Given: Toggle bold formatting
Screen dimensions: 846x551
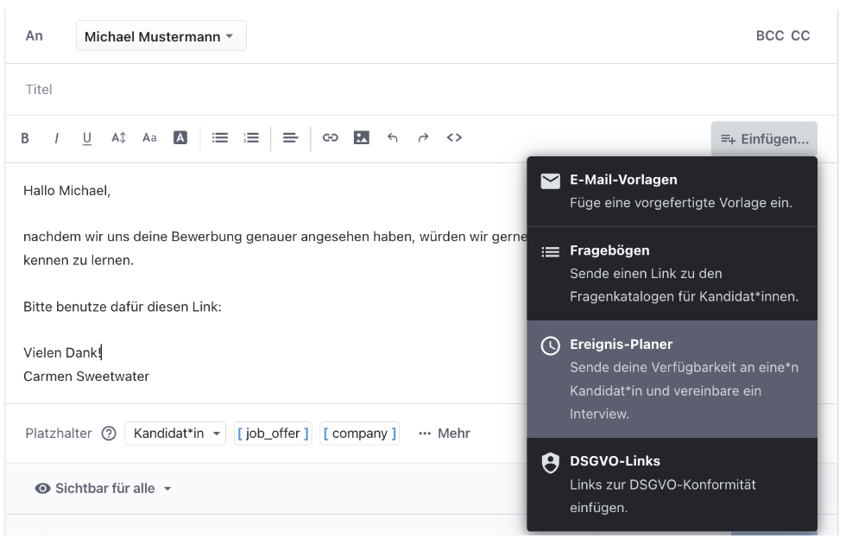Looking at the screenshot, I should click(25, 137).
